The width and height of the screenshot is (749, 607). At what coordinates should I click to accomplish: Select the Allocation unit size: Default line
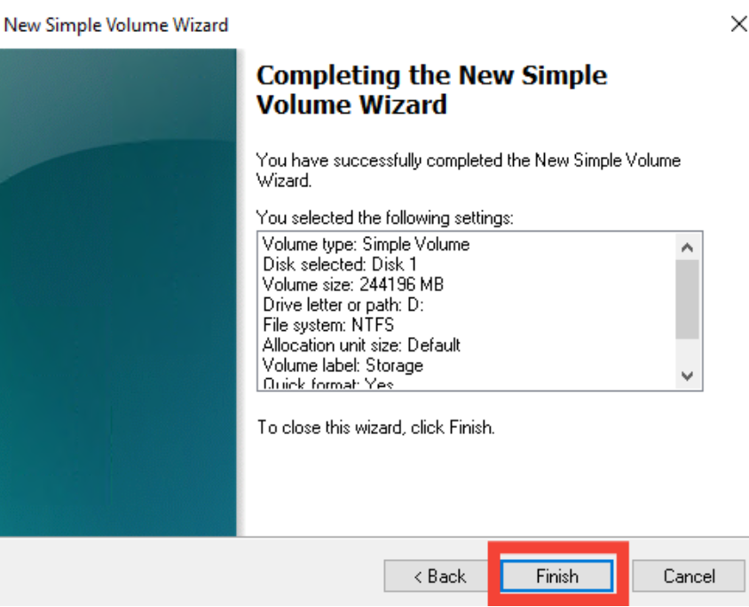point(361,345)
